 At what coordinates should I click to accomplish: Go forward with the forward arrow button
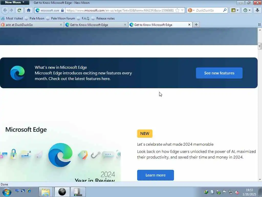11,10
